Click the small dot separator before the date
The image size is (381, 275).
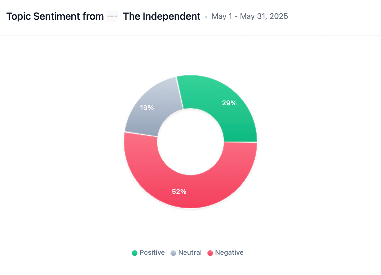[x=206, y=17]
